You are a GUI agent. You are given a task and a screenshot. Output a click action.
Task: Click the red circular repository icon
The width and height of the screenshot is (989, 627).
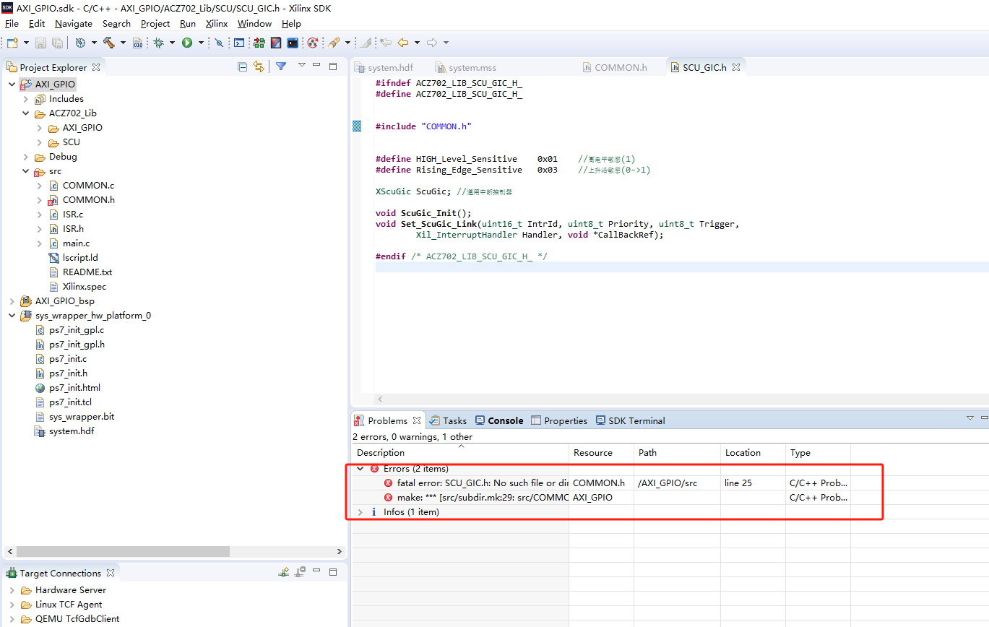(x=312, y=43)
